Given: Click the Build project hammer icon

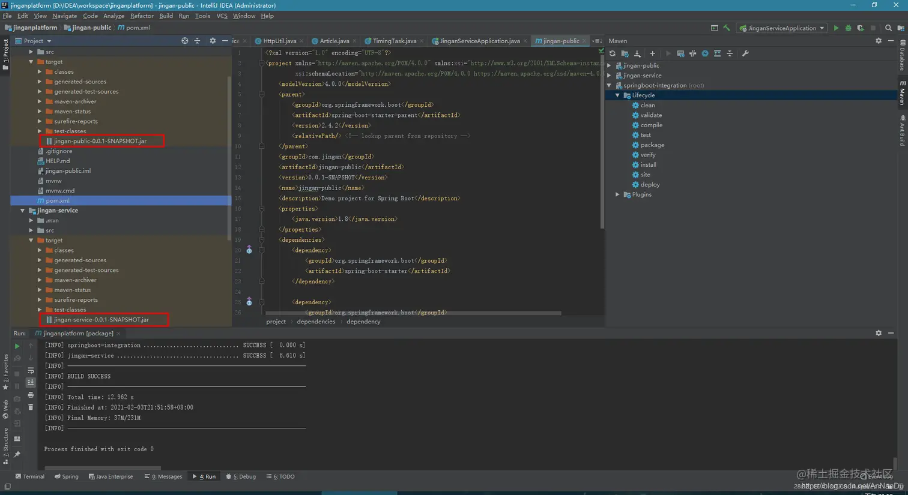Looking at the screenshot, I should [x=727, y=28].
